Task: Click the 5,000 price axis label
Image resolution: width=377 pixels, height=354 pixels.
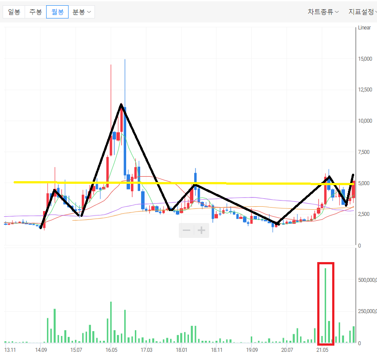Action: pyautogui.click(x=364, y=183)
